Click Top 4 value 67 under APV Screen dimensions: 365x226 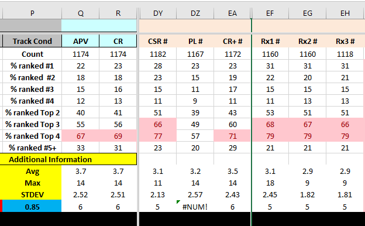click(x=81, y=136)
